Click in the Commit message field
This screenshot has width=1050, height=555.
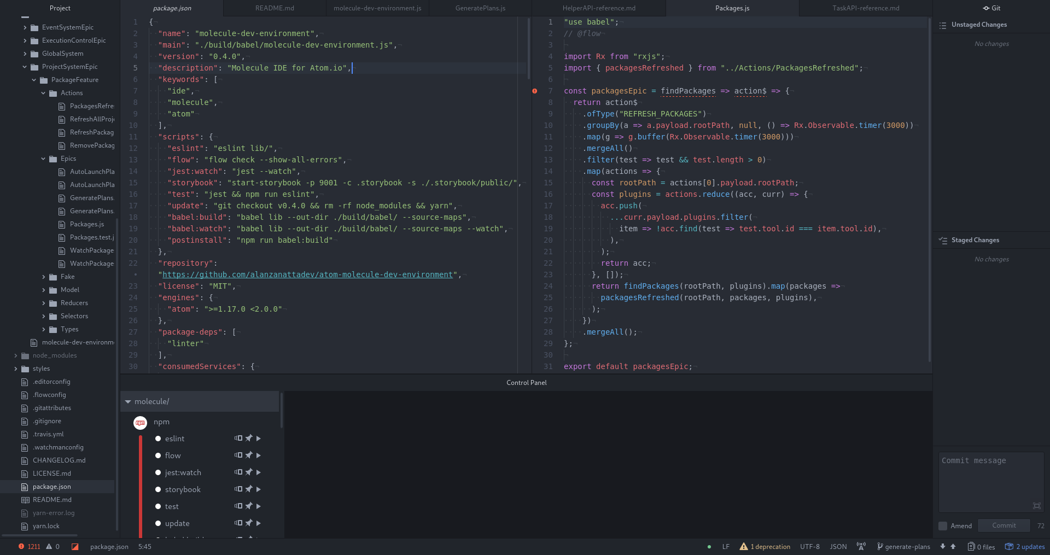click(x=991, y=482)
